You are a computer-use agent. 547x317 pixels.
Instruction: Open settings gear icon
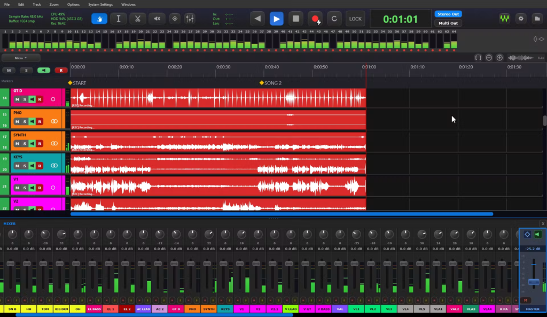click(x=521, y=19)
